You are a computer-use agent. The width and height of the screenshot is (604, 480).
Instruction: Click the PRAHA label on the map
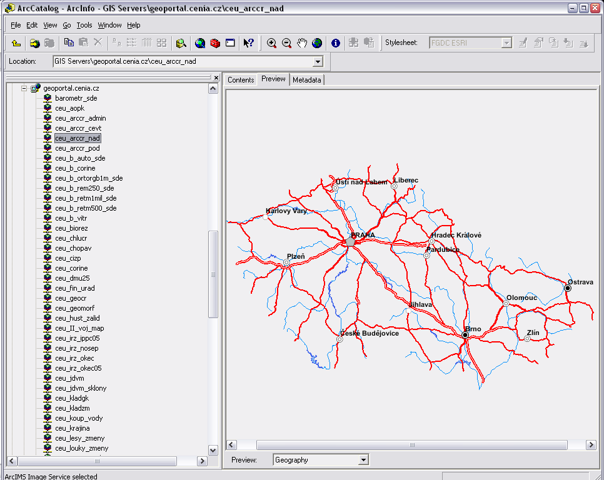click(x=363, y=235)
